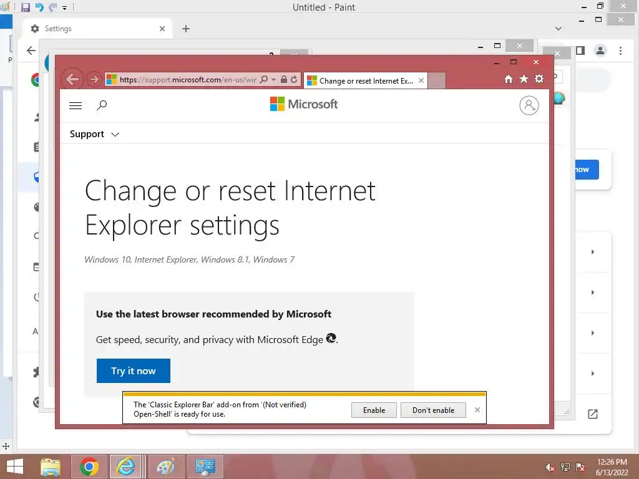
Task: Dismiss the add-on notification bar
Action: 477,410
